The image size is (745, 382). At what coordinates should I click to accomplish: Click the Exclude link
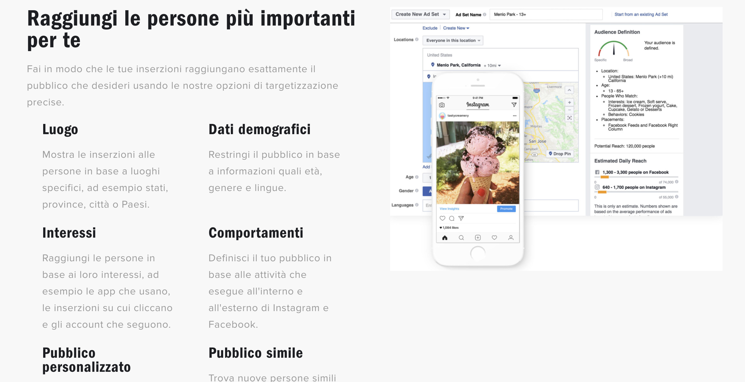430,28
